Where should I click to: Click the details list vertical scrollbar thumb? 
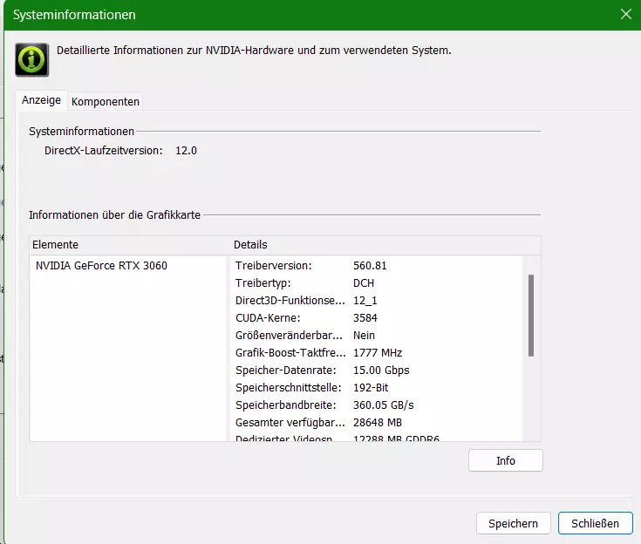pyautogui.click(x=530, y=316)
